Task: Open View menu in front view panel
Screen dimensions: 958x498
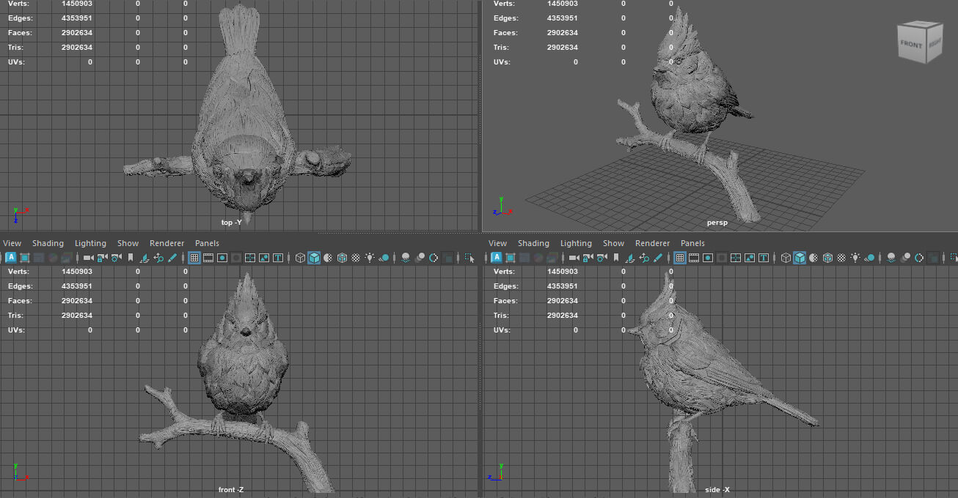Action: pyautogui.click(x=12, y=243)
